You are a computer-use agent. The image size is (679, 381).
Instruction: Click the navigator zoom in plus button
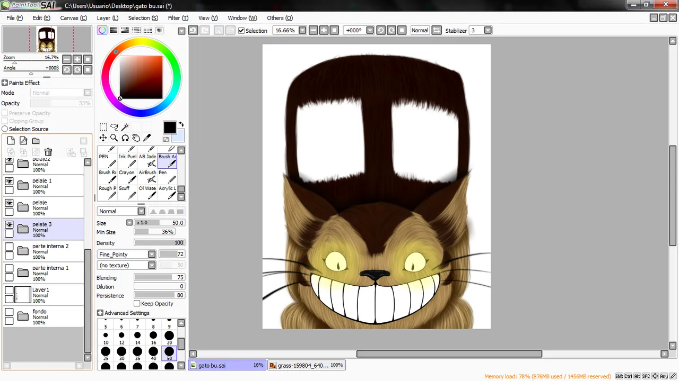[77, 59]
